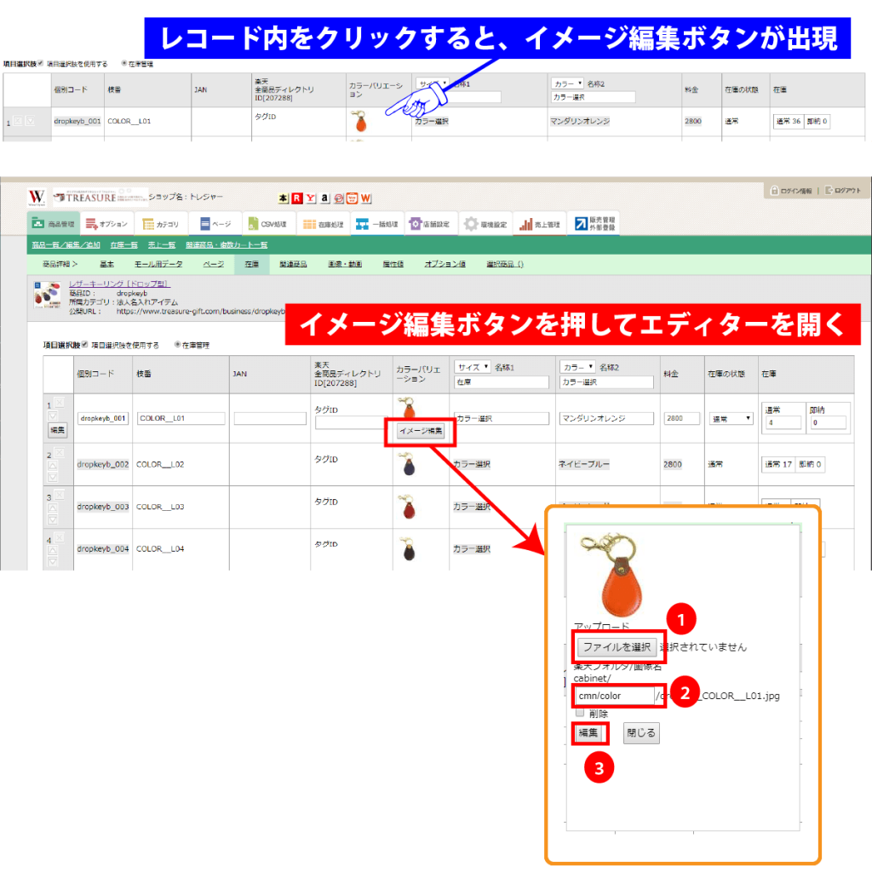Expand the 通常 stock status dropdown in row 1
The height and width of the screenshot is (872, 872).
coord(731,419)
